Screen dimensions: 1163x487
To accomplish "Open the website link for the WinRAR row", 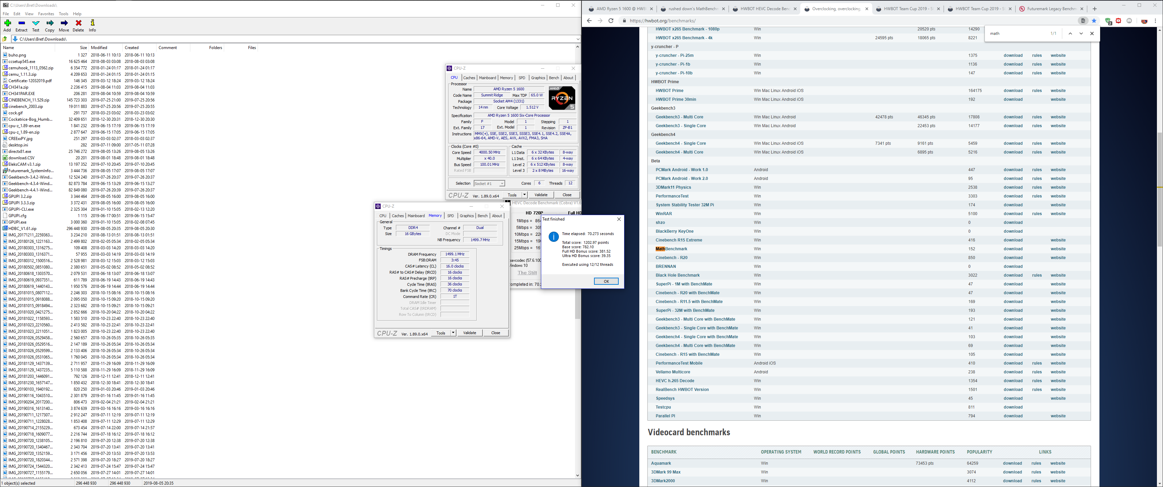I will pyautogui.click(x=1058, y=214).
